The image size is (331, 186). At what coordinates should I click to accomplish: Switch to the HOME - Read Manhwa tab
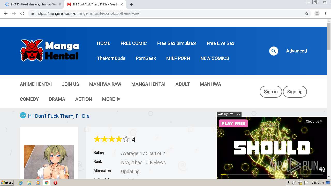click(34, 4)
